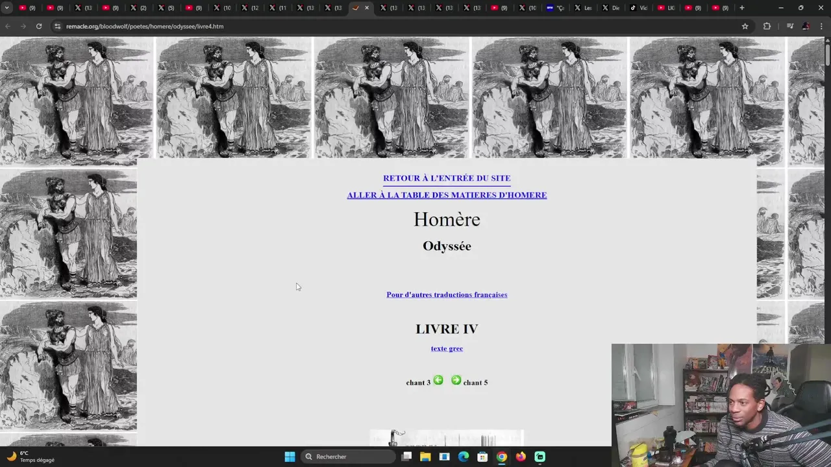Go forward with the browser forward arrow
This screenshot has height=467, width=831.
tap(23, 26)
